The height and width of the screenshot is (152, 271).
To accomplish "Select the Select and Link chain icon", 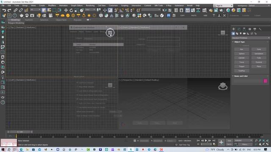I will (16, 10).
